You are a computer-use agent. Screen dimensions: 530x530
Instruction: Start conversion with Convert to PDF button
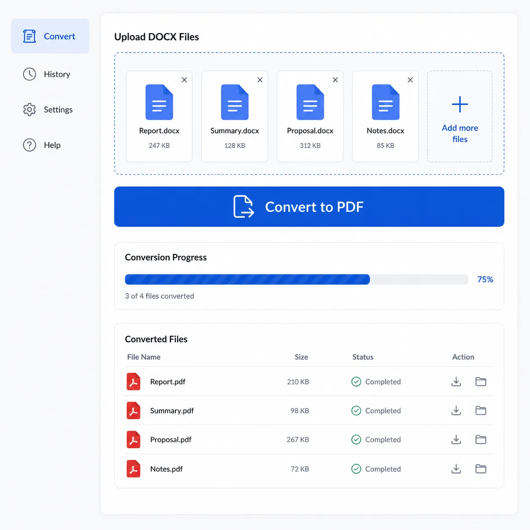pos(309,207)
